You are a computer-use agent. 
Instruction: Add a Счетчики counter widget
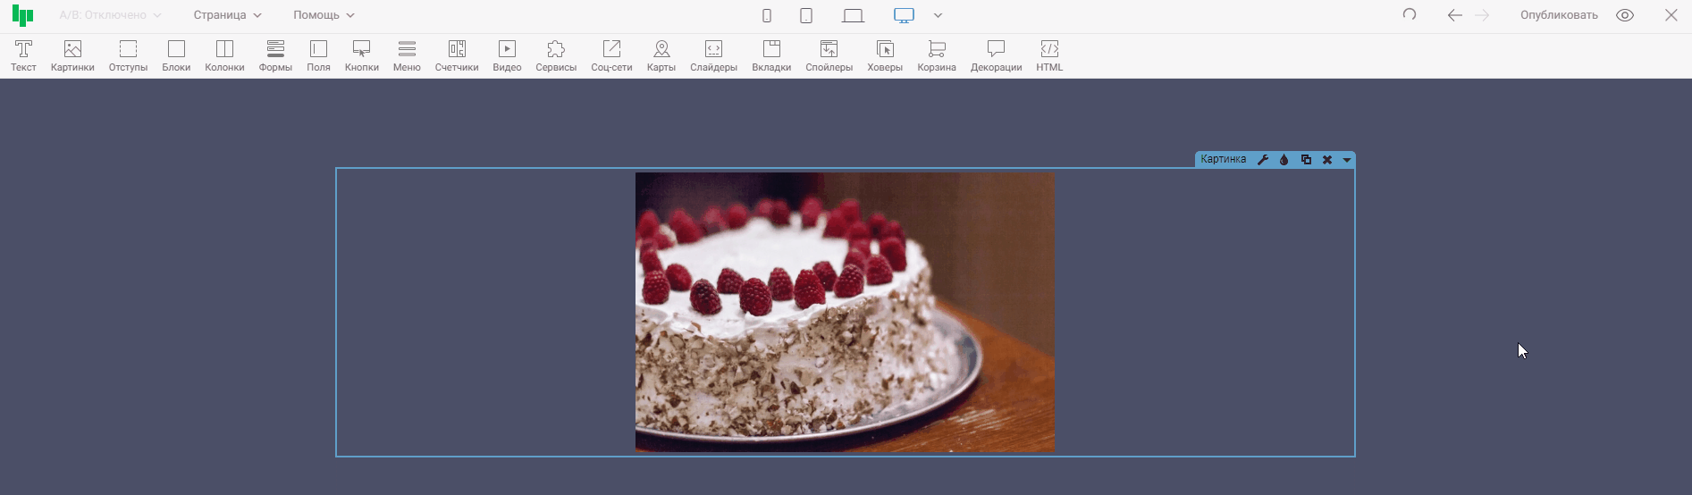(457, 55)
